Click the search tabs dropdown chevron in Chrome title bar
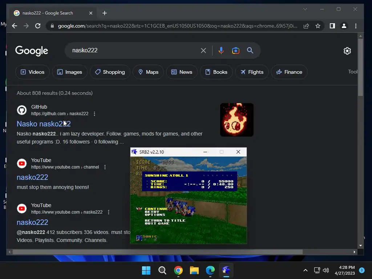This screenshot has width=372, height=279. tap(305, 9)
